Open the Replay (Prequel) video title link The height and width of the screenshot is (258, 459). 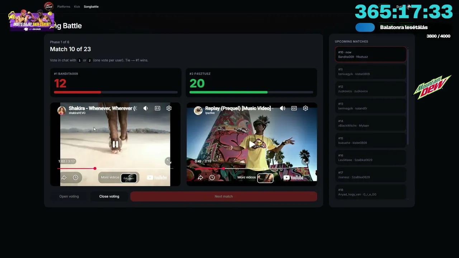(239, 108)
